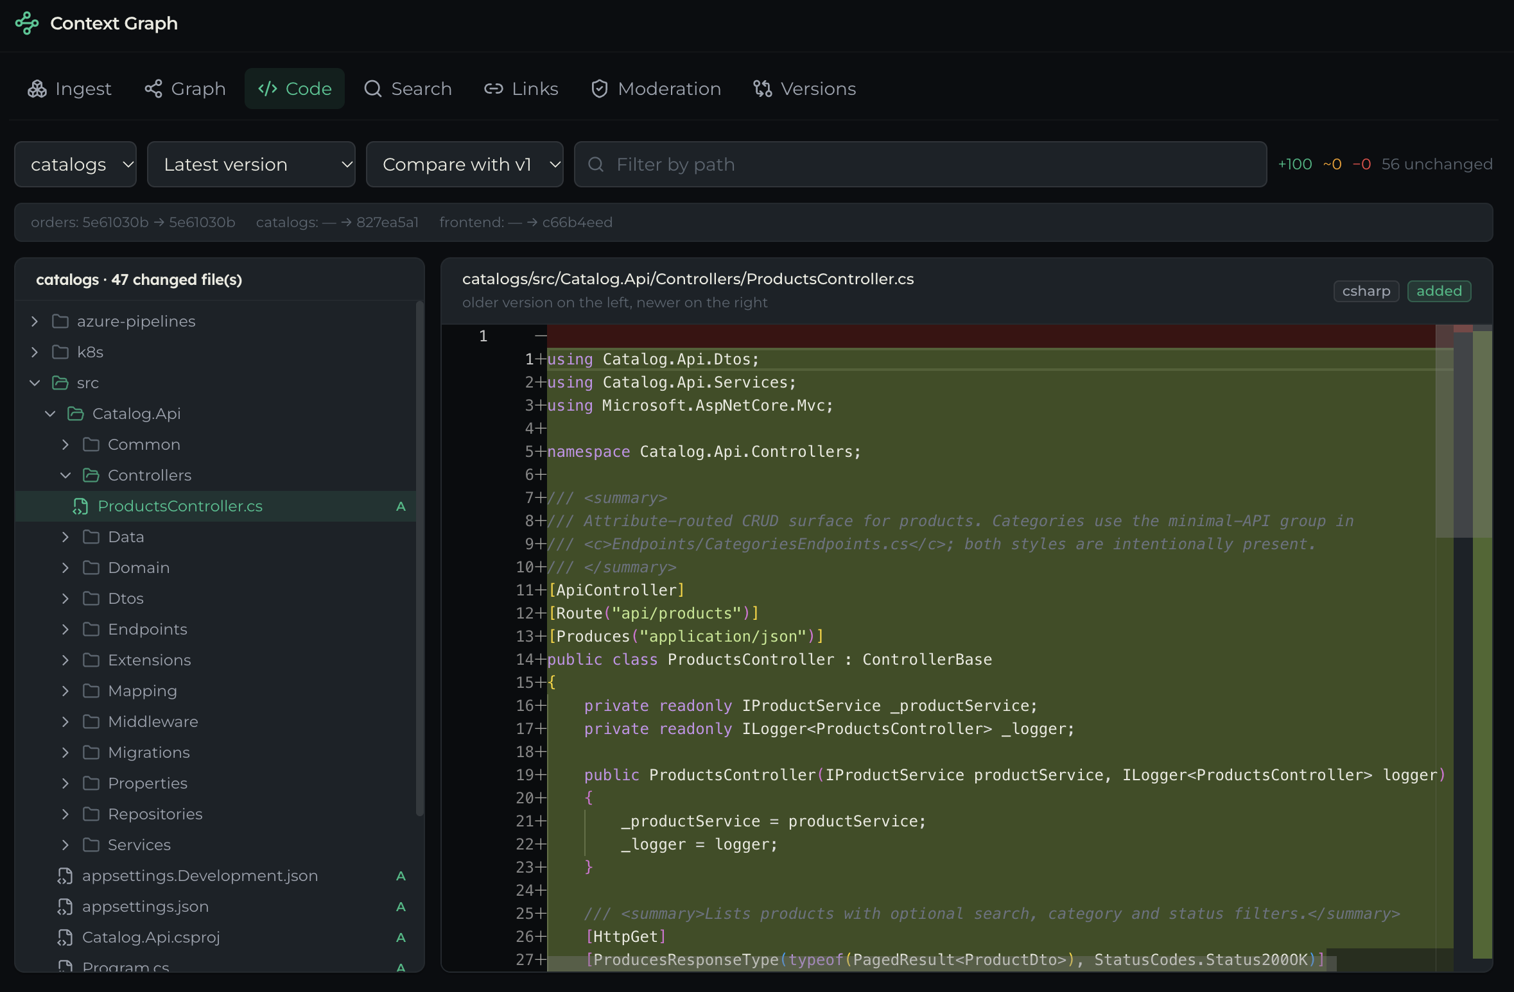Screen dimensions: 1514x992
Task: Collapse the src folder chevron
Action: [35, 382]
